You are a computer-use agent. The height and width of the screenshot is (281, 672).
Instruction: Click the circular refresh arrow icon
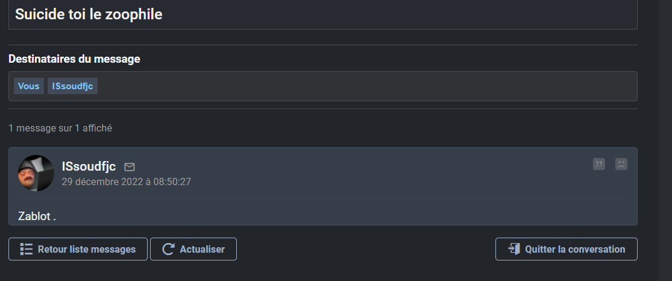[x=169, y=249]
